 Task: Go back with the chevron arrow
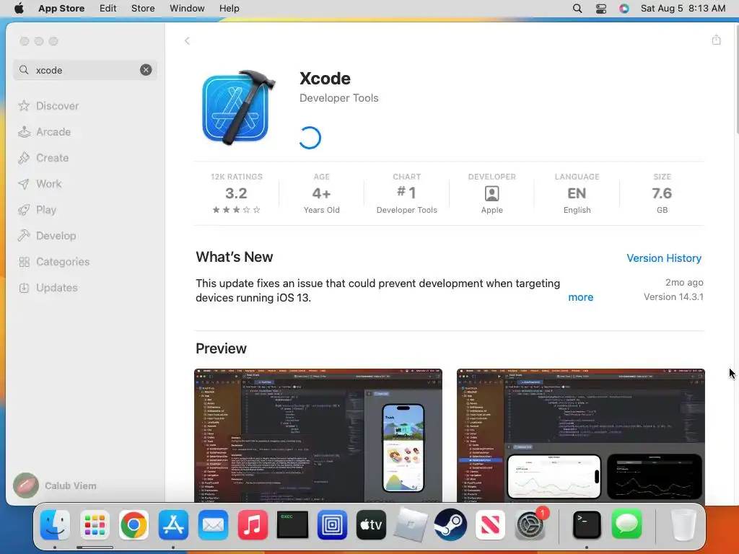pos(187,40)
